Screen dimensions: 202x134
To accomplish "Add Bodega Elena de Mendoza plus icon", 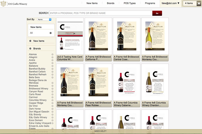I will point(53,83).
